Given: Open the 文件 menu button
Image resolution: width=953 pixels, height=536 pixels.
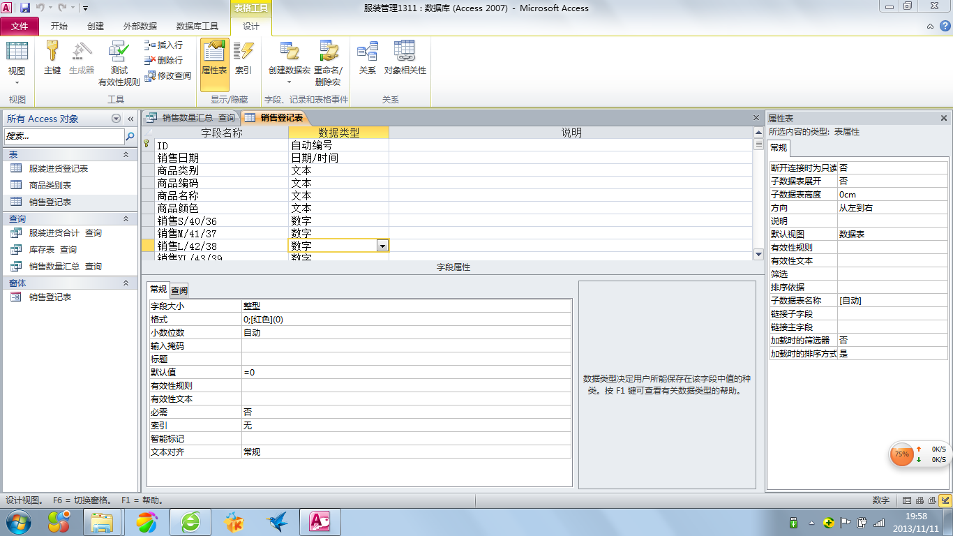Looking at the screenshot, I should (20, 27).
